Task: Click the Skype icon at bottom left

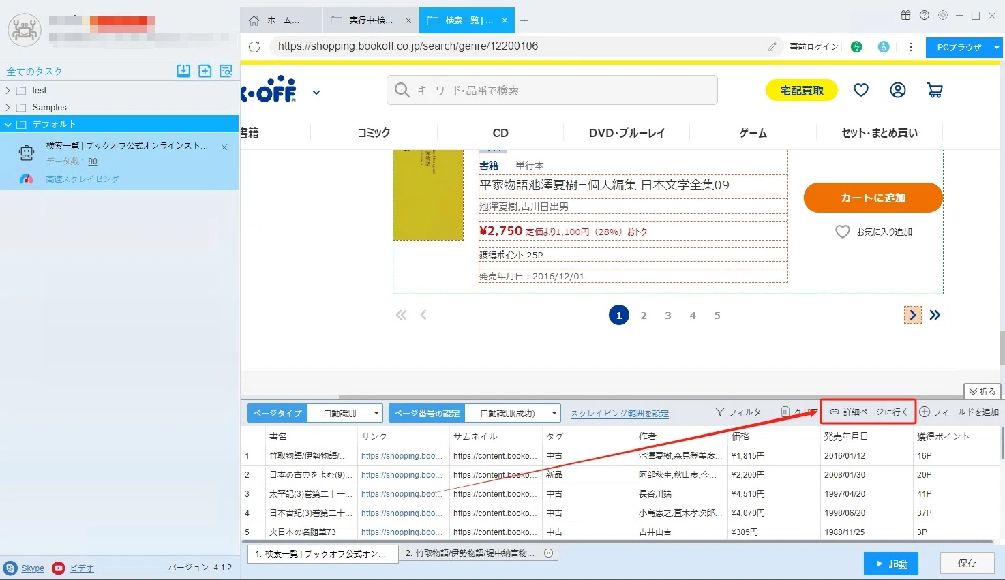Action: click(10, 568)
